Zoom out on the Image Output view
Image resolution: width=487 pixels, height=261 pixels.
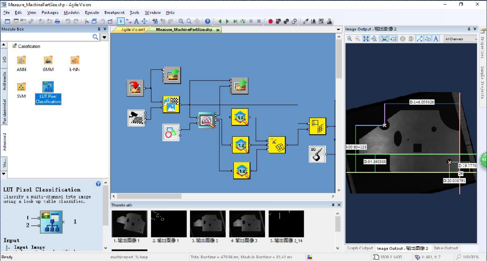click(x=358, y=39)
